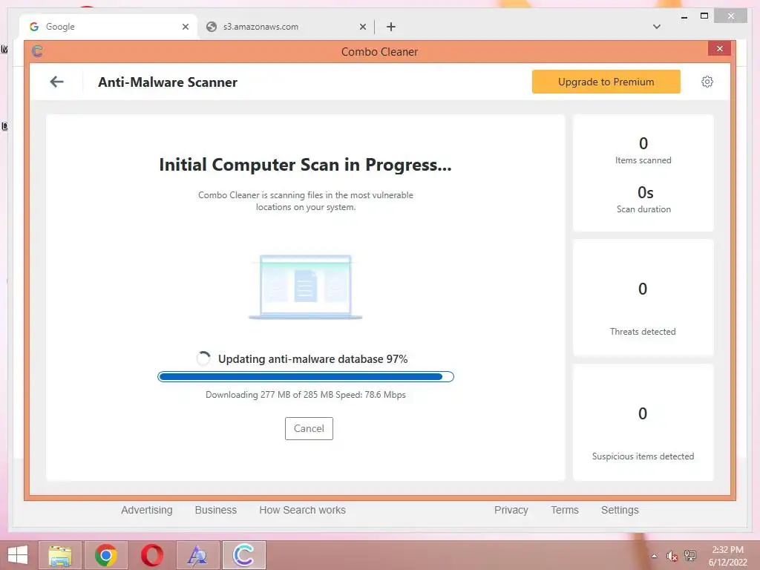Close the Combo Cleaner window

click(719, 48)
